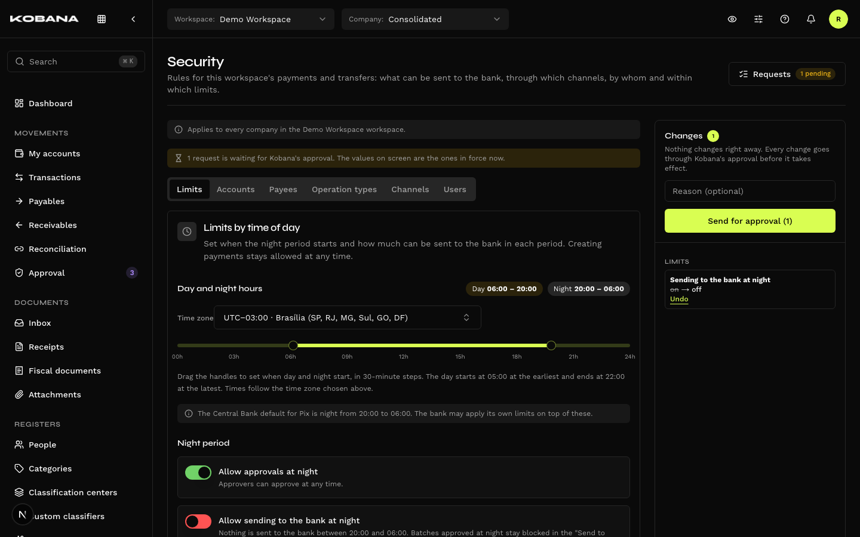Undo the night sending change
860x537 pixels.
pyautogui.click(x=679, y=299)
